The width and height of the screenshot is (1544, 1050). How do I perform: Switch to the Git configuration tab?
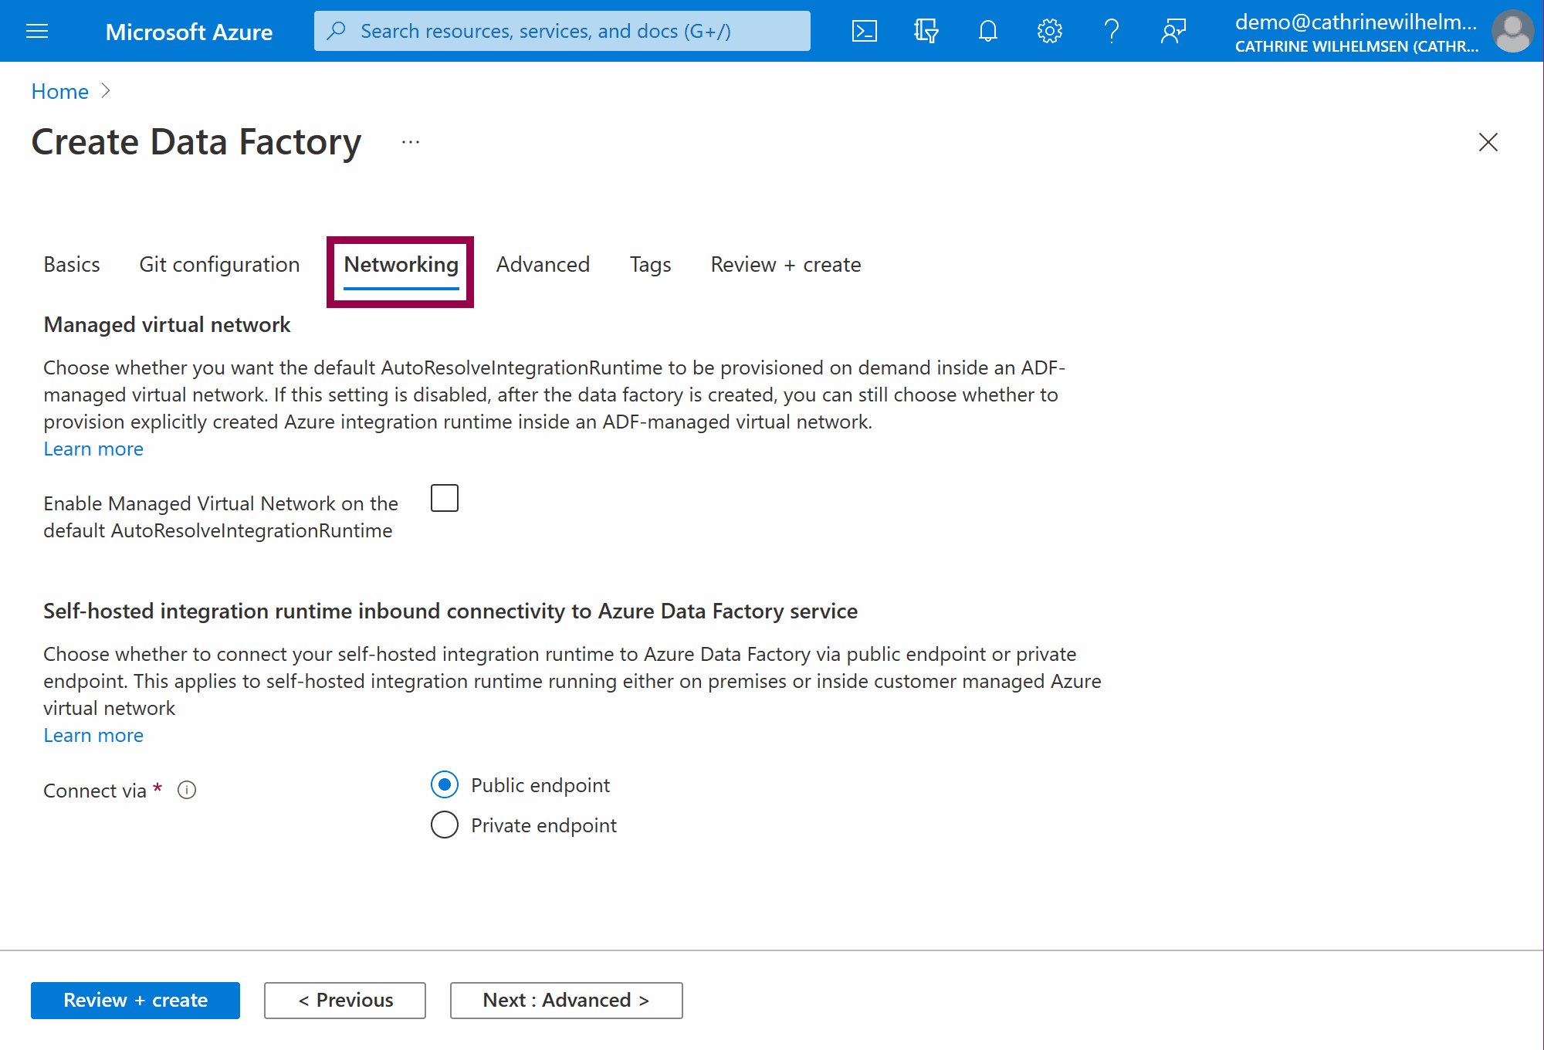click(219, 264)
